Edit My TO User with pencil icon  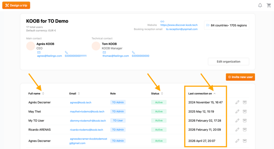click(x=237, y=120)
